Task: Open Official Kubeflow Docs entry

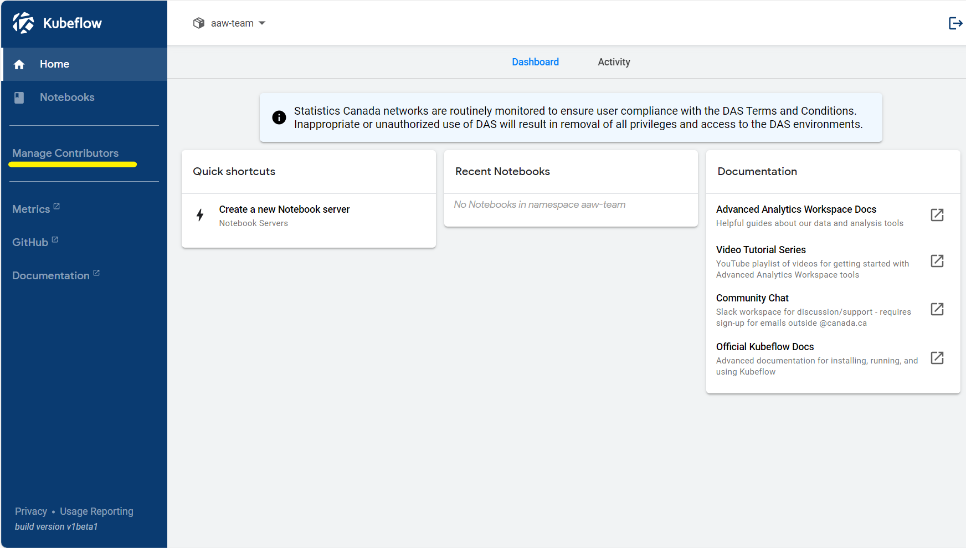Action: (833, 358)
